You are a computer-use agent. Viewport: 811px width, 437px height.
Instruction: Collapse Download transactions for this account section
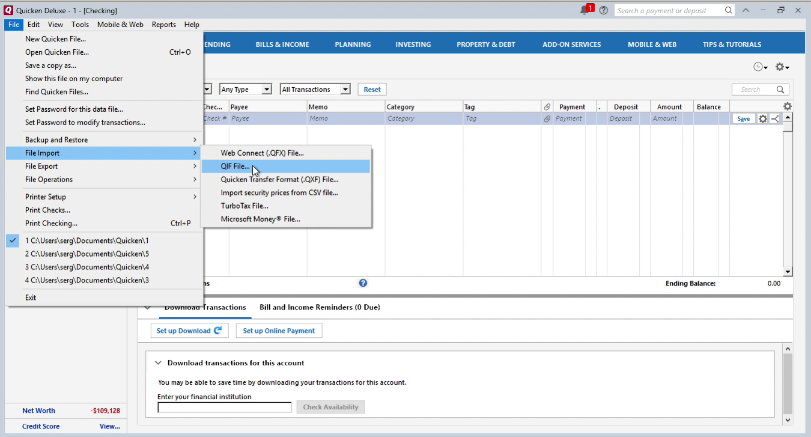click(x=158, y=363)
